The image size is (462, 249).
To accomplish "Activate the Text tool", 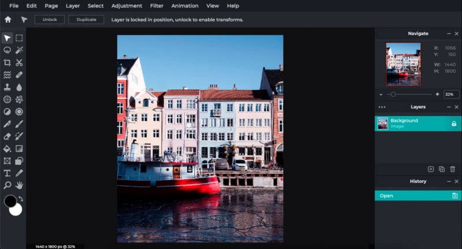I will coord(7,173).
